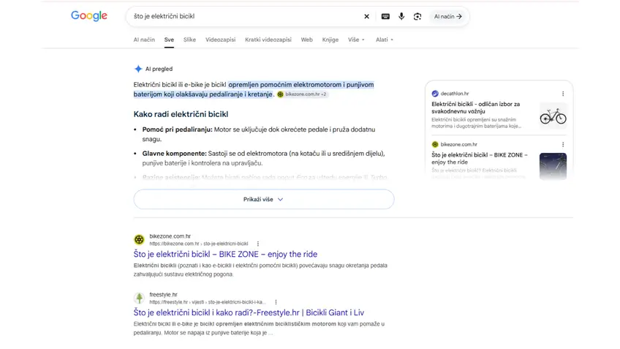Switch to Slike tab
The image size is (620, 349).
click(x=189, y=40)
